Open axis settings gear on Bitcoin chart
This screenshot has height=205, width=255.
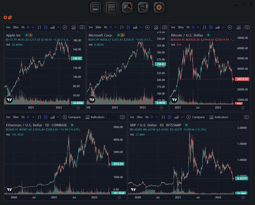click(243, 108)
